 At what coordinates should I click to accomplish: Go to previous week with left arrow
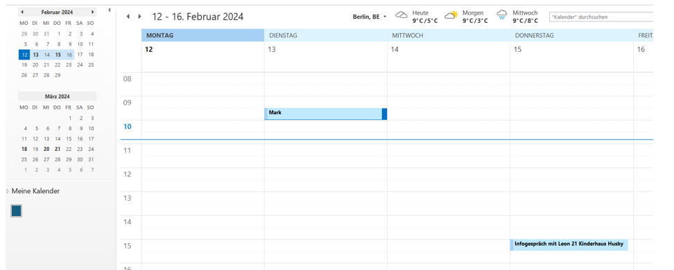click(128, 17)
